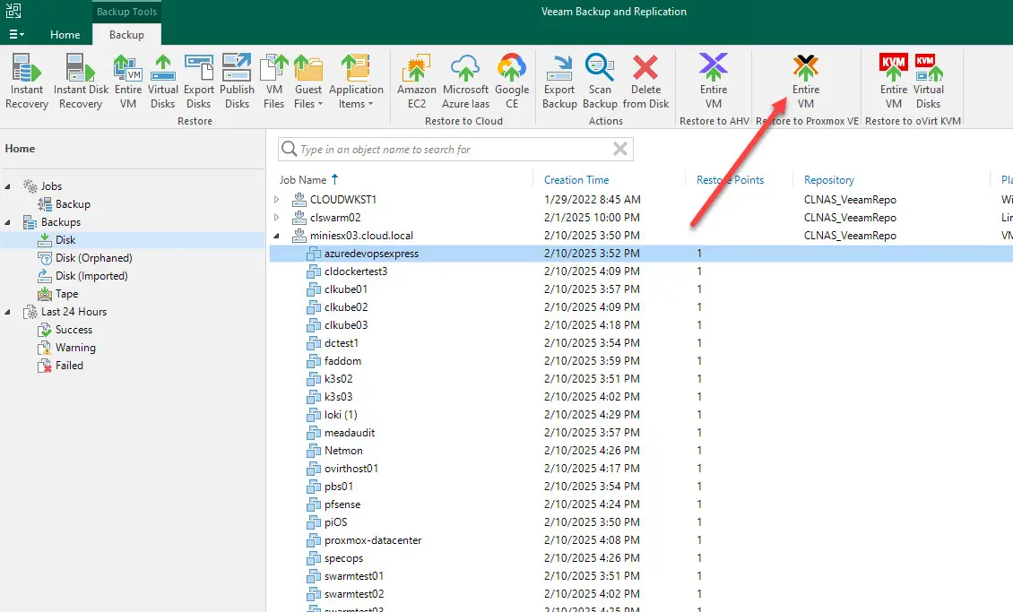Launch Scan Backup action
The width and height of the screenshot is (1013, 612).
pos(600,81)
